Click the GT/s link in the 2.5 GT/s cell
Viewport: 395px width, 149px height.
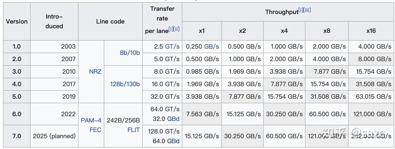[x=172, y=46]
